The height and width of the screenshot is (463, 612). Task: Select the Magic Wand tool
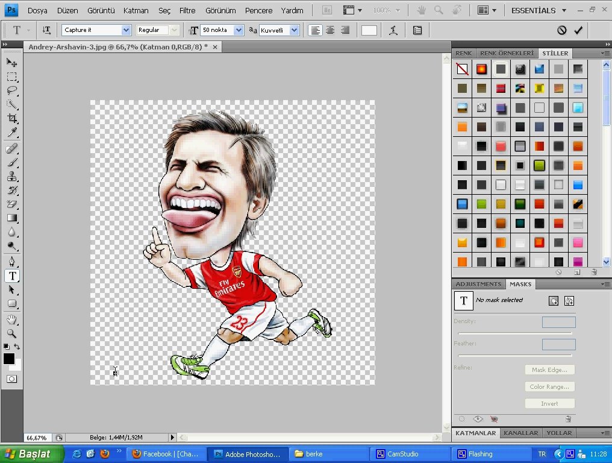(11, 104)
